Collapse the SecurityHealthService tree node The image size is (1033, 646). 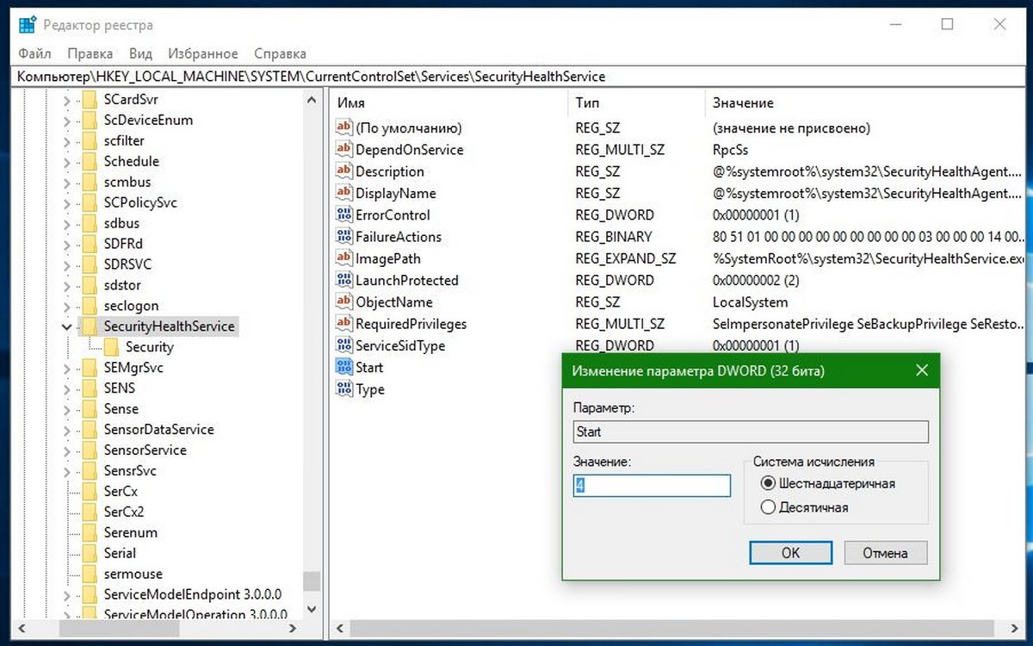tap(67, 327)
